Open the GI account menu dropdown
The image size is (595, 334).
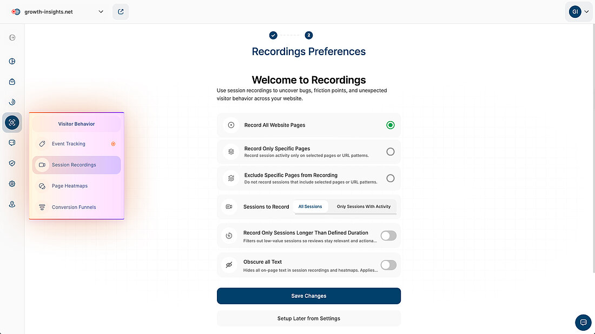579,11
